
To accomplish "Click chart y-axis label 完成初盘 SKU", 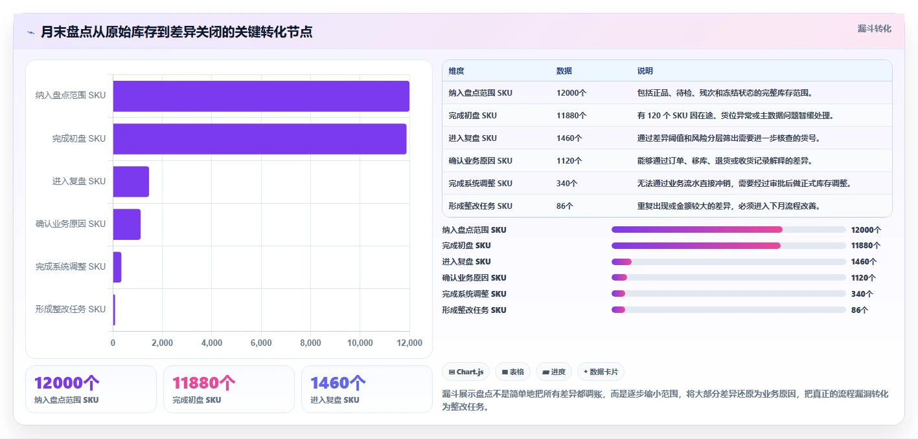I will click(x=79, y=138).
